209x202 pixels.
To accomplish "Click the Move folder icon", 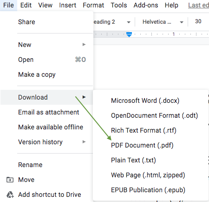I will pos(10,180).
